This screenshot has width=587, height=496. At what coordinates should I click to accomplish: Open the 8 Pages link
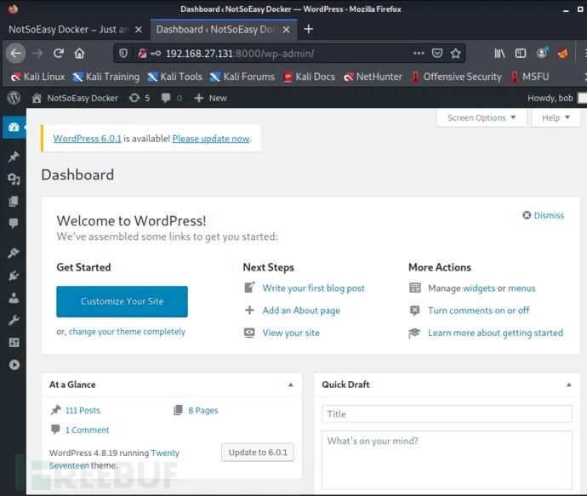tap(203, 410)
